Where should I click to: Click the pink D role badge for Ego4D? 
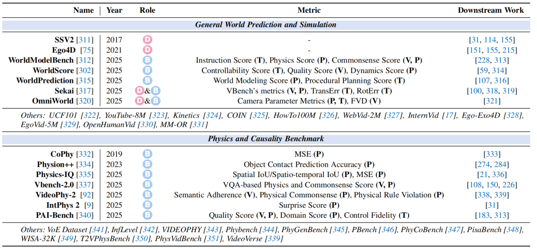(x=147, y=50)
